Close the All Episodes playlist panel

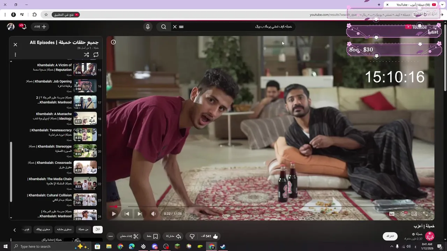pyautogui.click(x=15, y=45)
